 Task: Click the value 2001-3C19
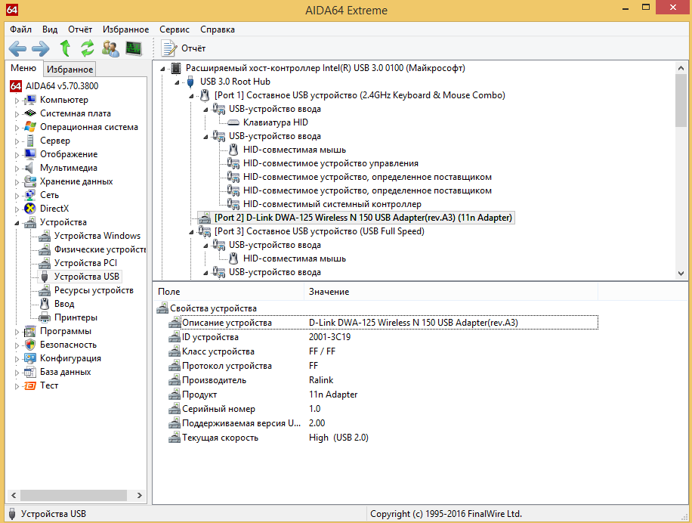tap(329, 337)
